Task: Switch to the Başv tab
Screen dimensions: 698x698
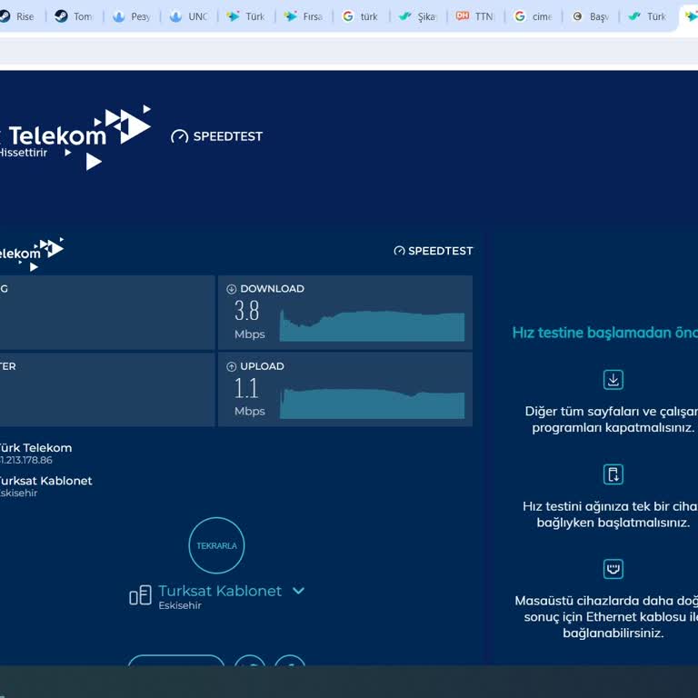Action: click(x=591, y=16)
